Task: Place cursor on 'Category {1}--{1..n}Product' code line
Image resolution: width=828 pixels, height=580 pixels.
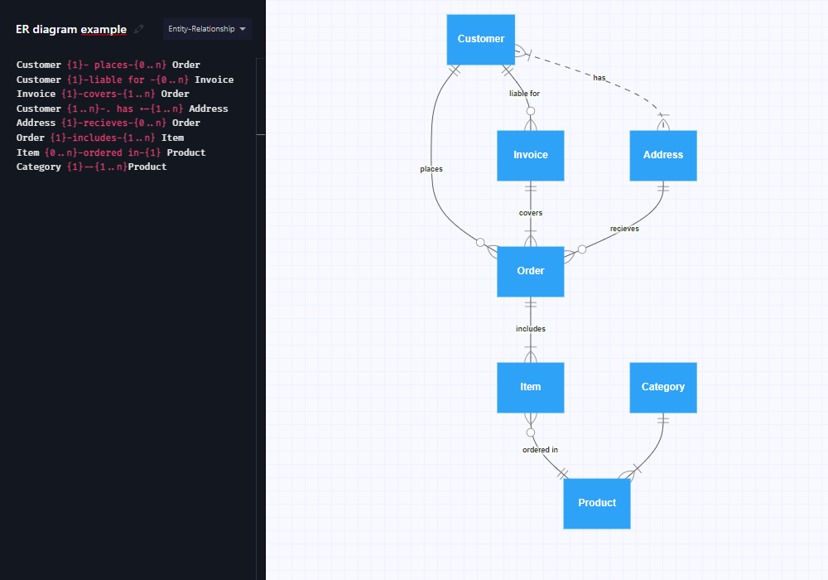Action: pos(91,167)
